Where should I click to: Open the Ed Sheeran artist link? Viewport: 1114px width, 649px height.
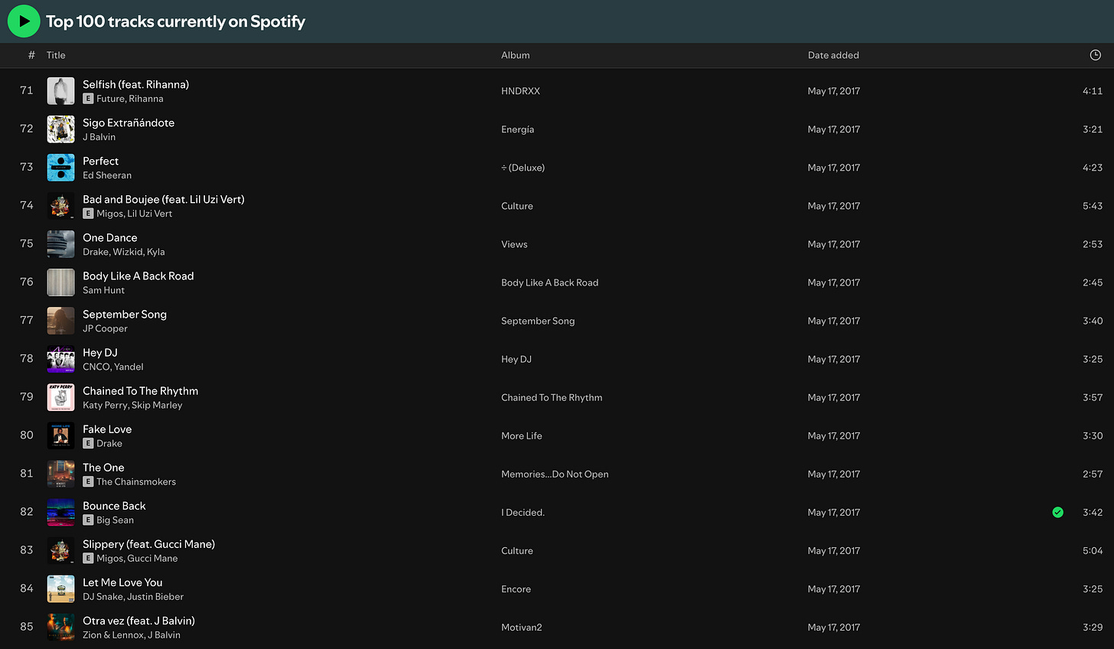click(x=107, y=175)
